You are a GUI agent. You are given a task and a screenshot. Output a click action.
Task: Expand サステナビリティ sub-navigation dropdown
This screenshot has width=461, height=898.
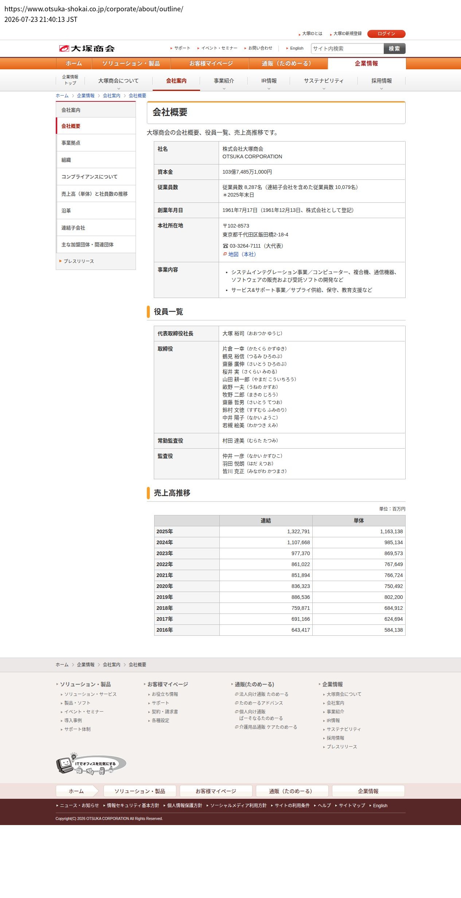[x=324, y=81]
